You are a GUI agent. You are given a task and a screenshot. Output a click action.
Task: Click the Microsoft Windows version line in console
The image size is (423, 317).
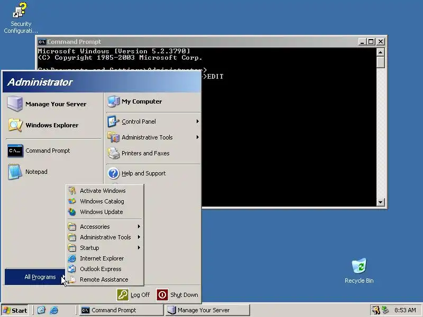(114, 51)
